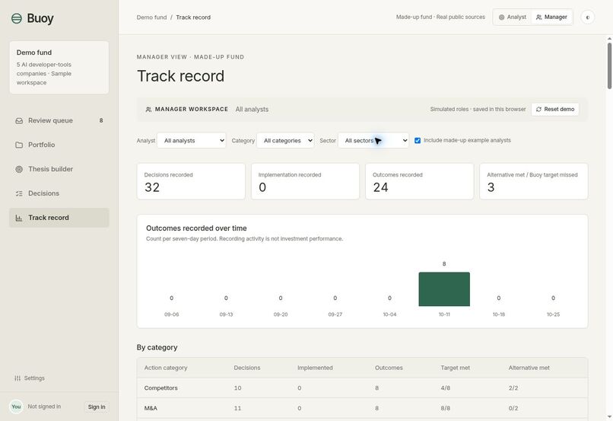Click the Alternative met / Buoy target missed card
Image resolution: width=613 pixels, height=421 pixels.
[x=534, y=181]
